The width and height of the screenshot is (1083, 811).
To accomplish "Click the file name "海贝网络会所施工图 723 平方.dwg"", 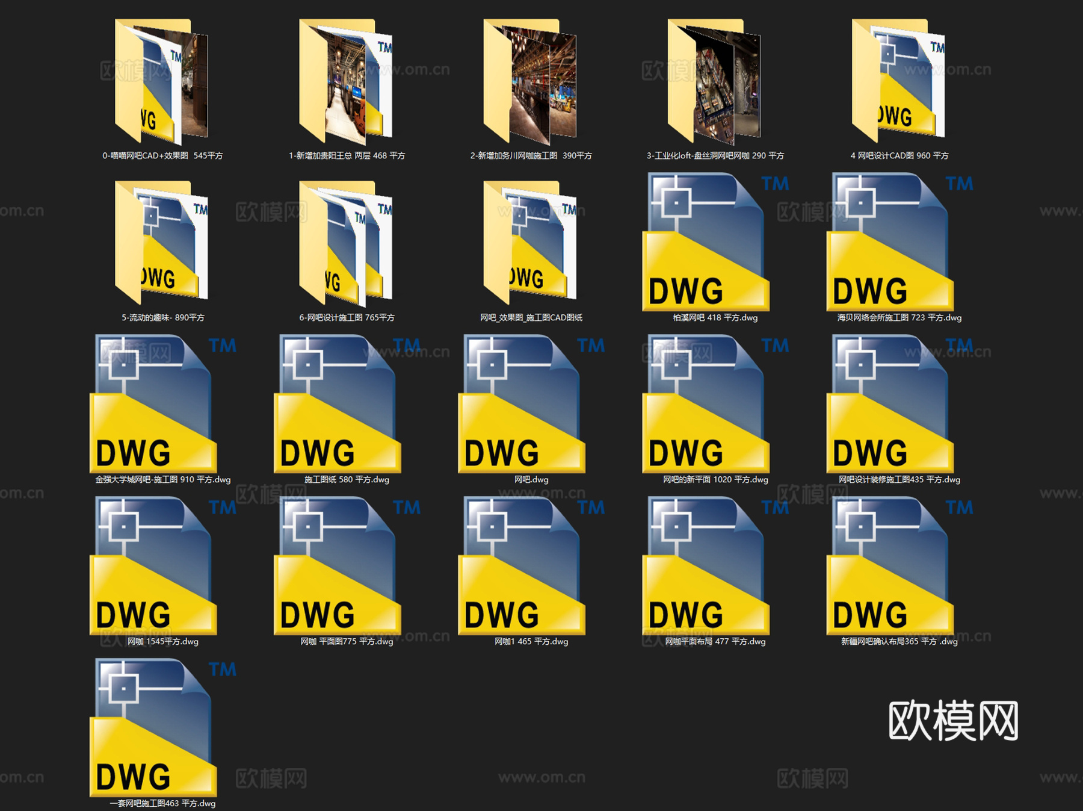I will pyautogui.click(x=899, y=317).
